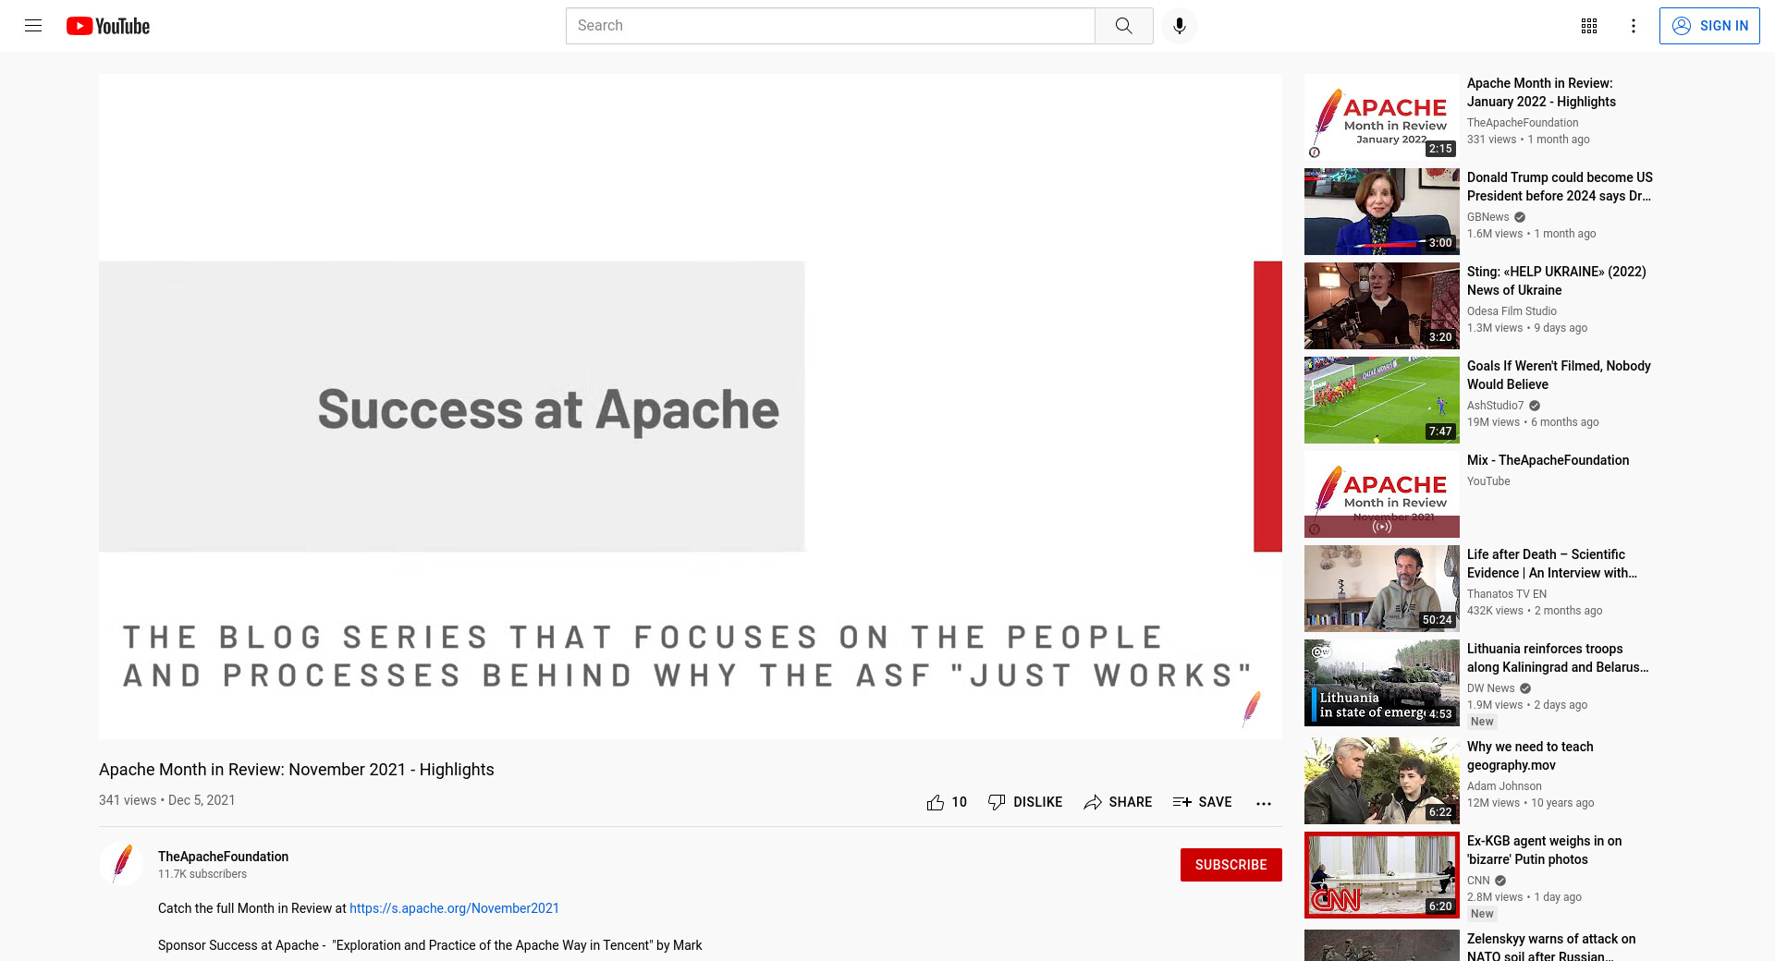Click the like count '10'
This screenshot has height=961, width=1775.
pyautogui.click(x=960, y=802)
